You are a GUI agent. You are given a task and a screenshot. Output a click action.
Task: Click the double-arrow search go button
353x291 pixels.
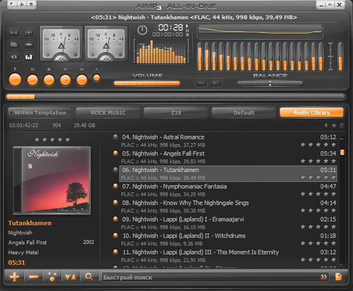click(324, 277)
